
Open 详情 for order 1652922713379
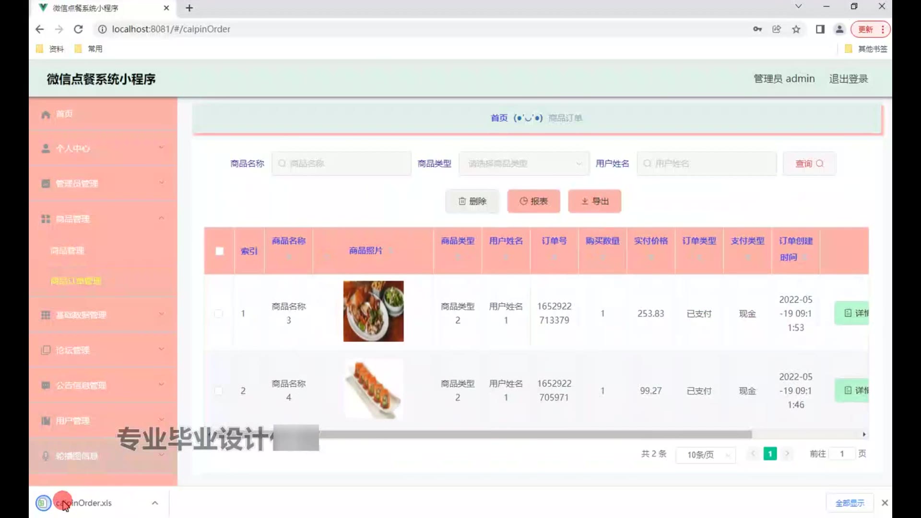pyautogui.click(x=852, y=313)
